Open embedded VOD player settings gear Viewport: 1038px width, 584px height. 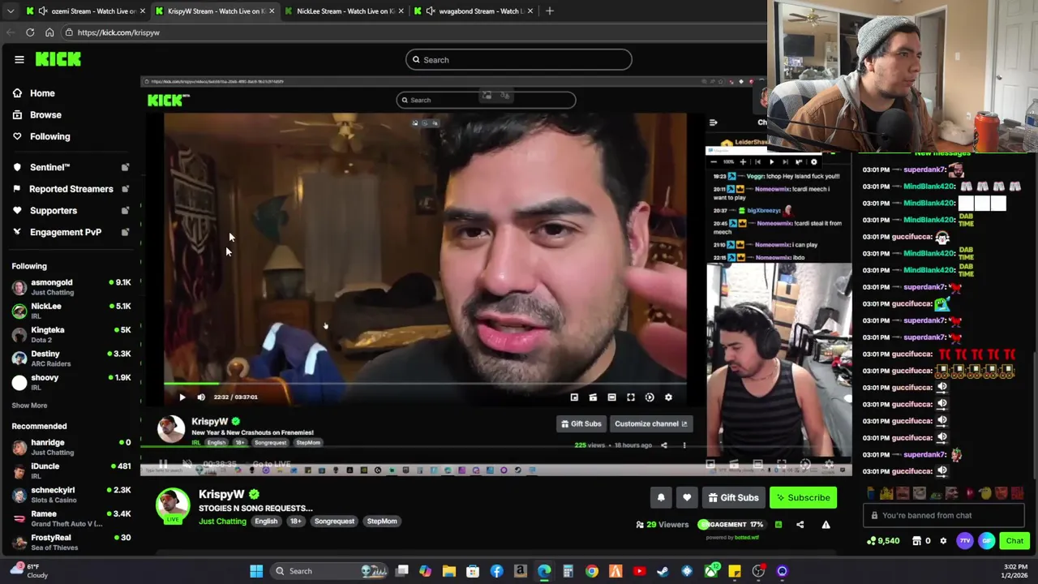pos(668,397)
